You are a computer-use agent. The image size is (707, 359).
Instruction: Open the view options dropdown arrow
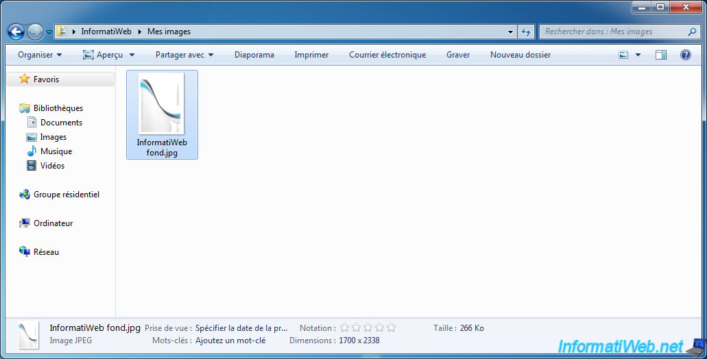click(x=638, y=55)
